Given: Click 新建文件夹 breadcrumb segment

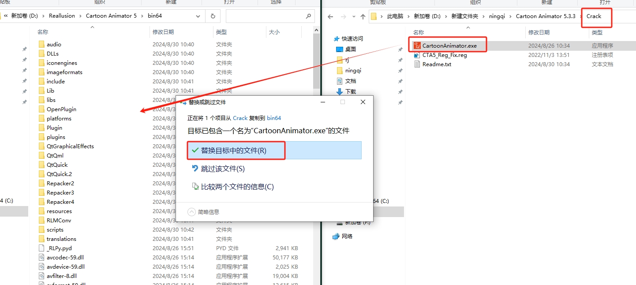Looking at the screenshot, I should 464,16.
